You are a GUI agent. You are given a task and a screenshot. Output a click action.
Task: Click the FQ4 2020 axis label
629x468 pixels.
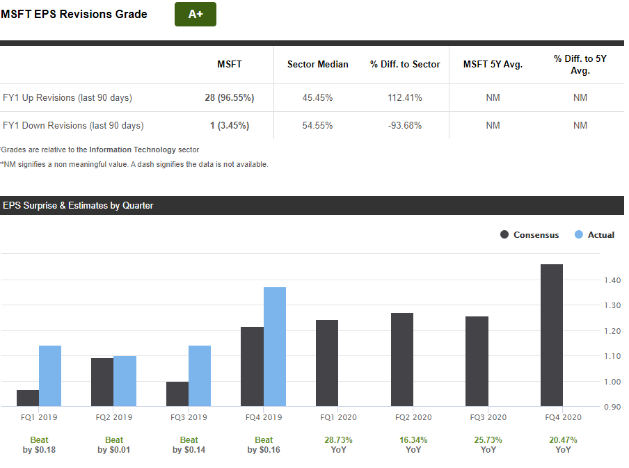563,417
